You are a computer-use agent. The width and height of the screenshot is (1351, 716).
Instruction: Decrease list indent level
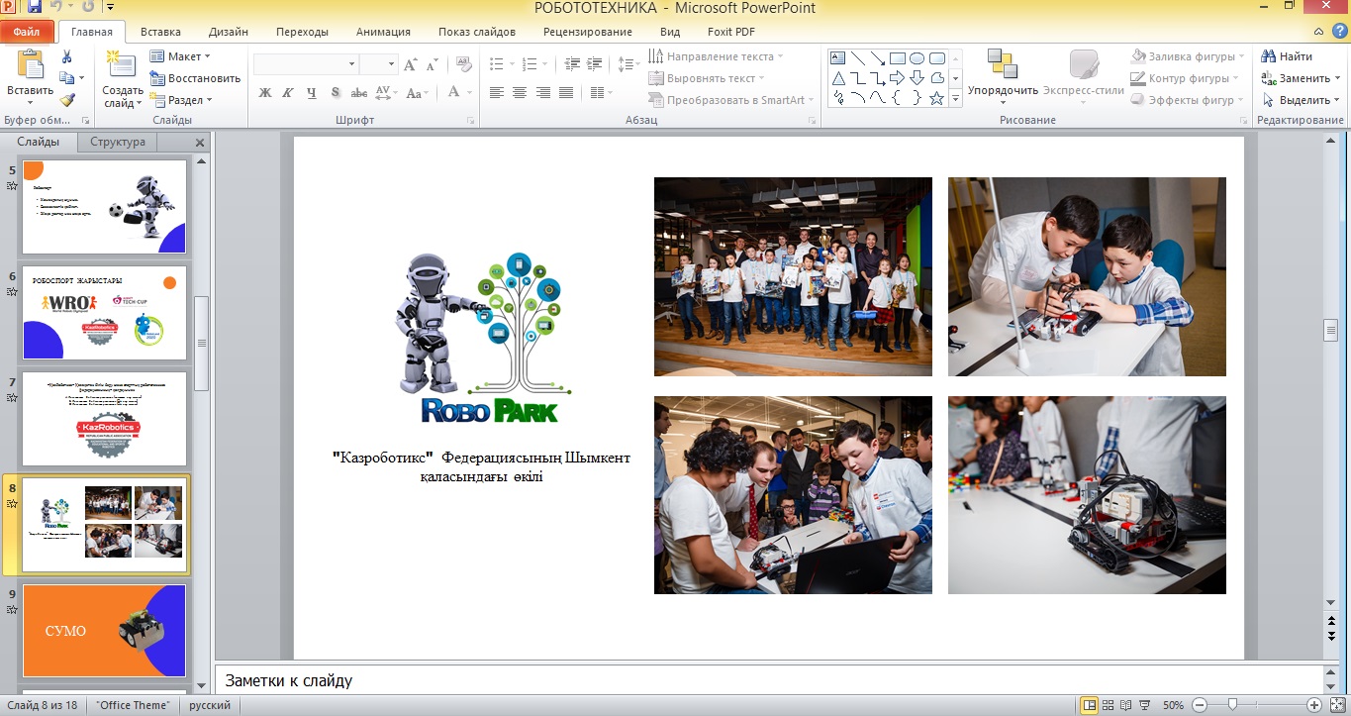571,64
